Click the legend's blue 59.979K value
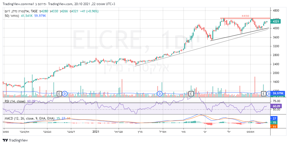 click(40, 16)
